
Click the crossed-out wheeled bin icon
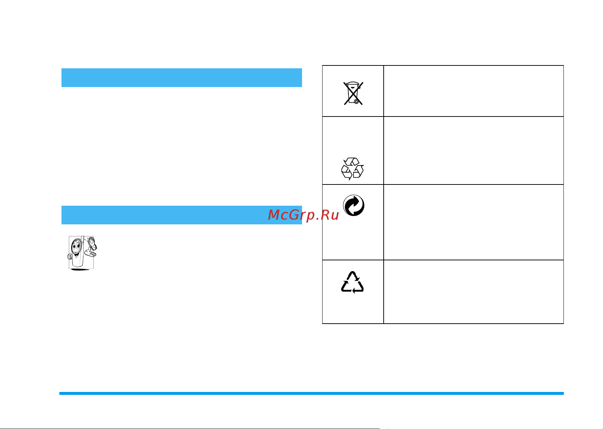click(353, 93)
